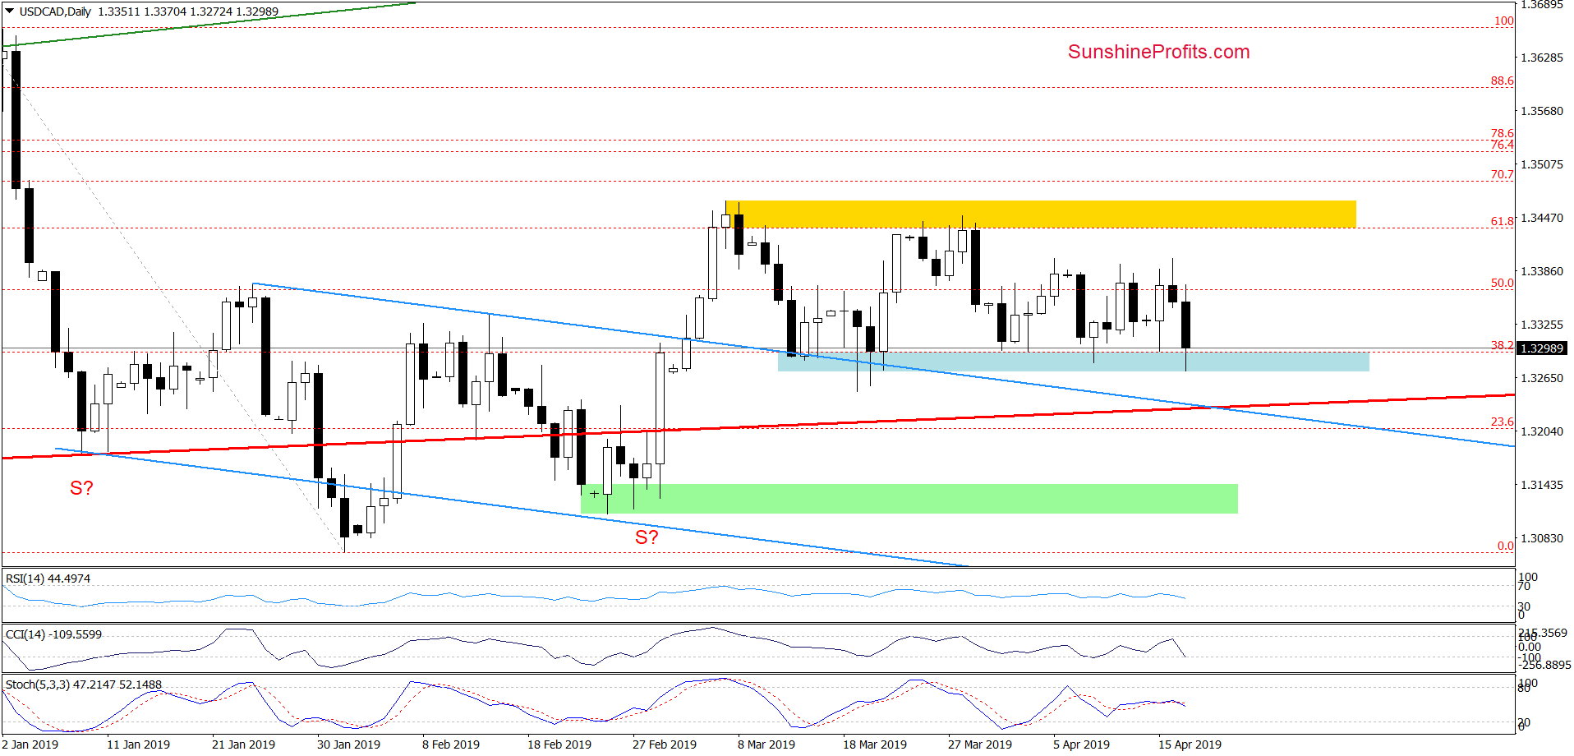1574x756 pixels.
Task: Click the 8 Feb 2019 date label
Action: (x=451, y=744)
